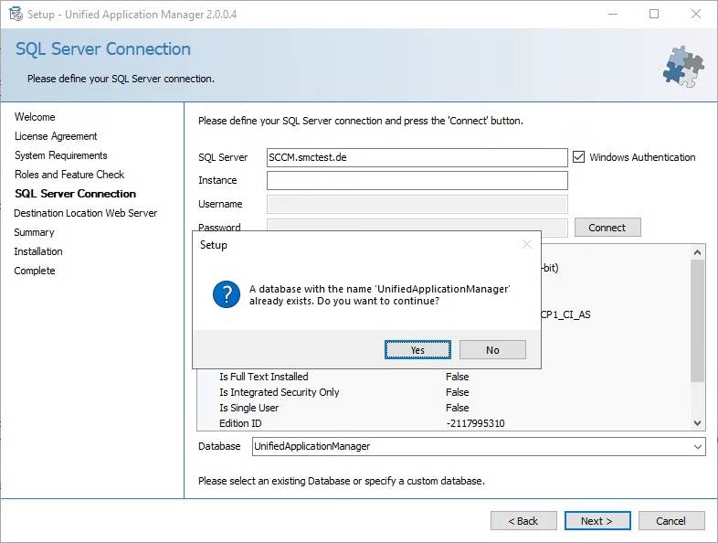Click the SQL Server input field

(417, 157)
